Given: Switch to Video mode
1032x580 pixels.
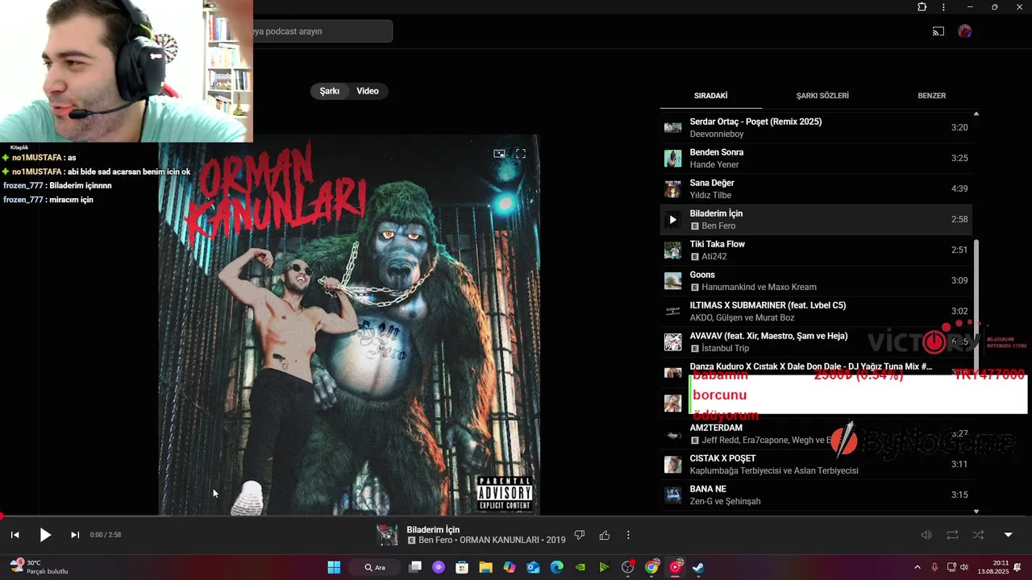Looking at the screenshot, I should click(368, 91).
